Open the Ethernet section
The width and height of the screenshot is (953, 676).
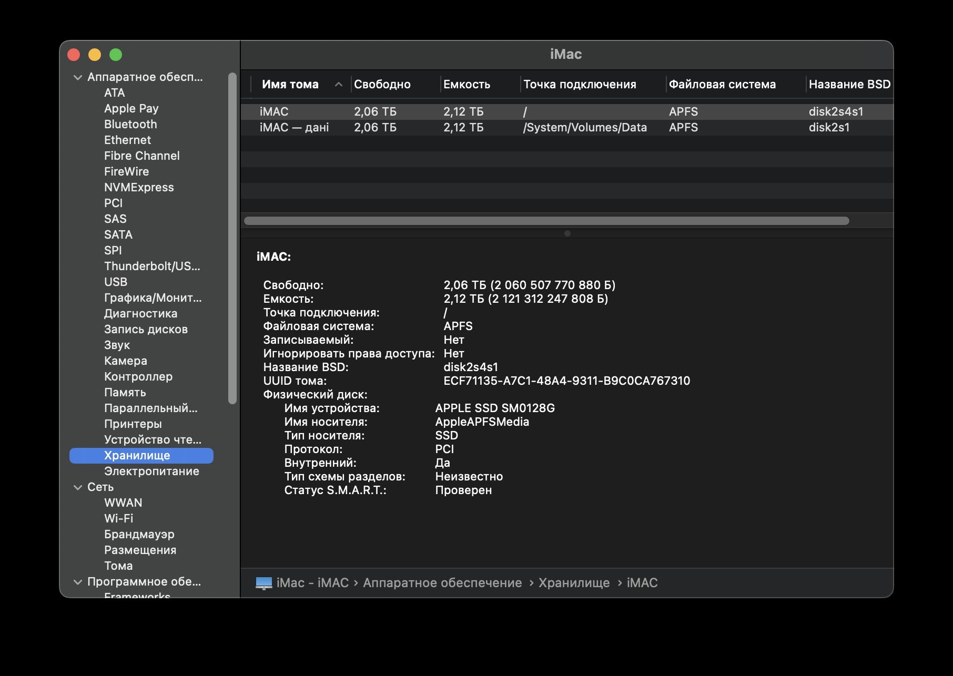click(127, 140)
